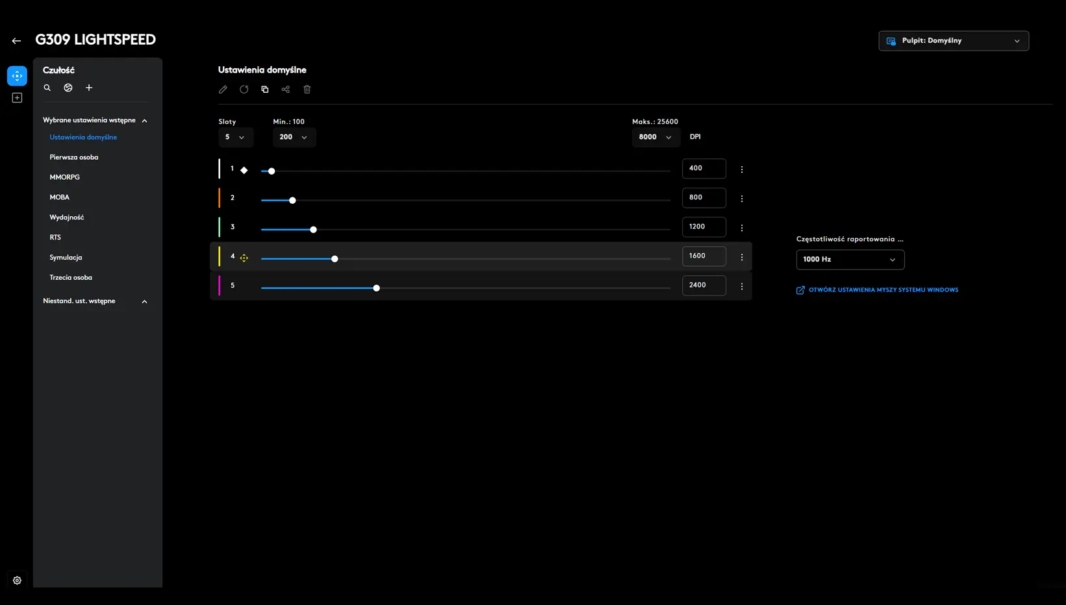The width and height of the screenshot is (1066, 605).
Task: Click the search icon under Czułość
Action: click(x=47, y=88)
